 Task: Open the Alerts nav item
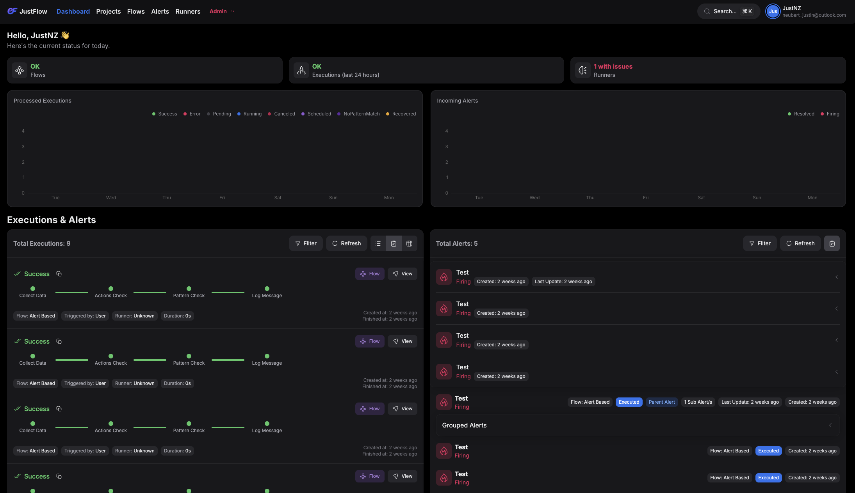pyautogui.click(x=160, y=11)
